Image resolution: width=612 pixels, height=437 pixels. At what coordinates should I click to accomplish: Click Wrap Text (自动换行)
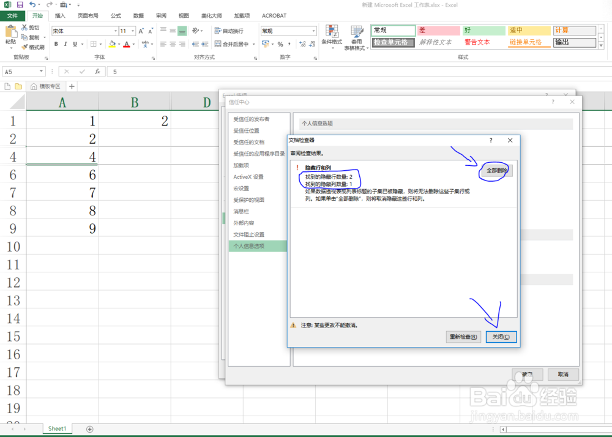[x=229, y=31]
